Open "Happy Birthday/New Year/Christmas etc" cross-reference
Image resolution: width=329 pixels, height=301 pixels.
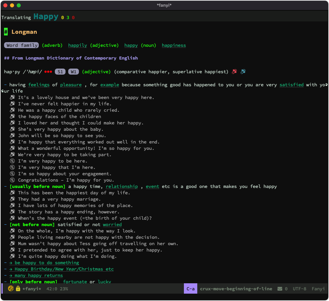[x=62, y=269]
